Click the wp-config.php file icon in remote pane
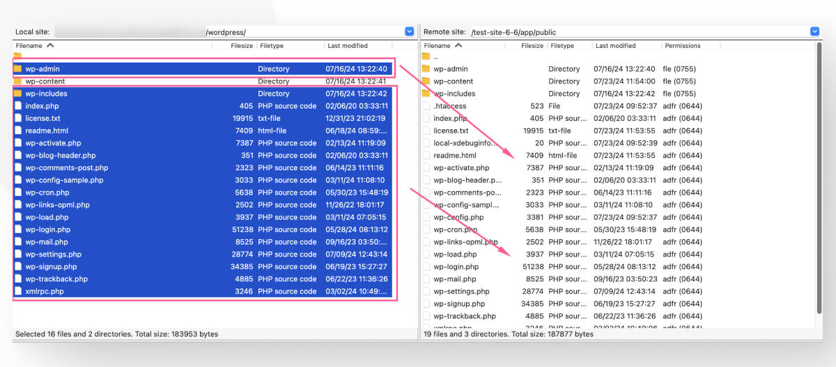The height and width of the screenshot is (367, 836). click(x=426, y=217)
